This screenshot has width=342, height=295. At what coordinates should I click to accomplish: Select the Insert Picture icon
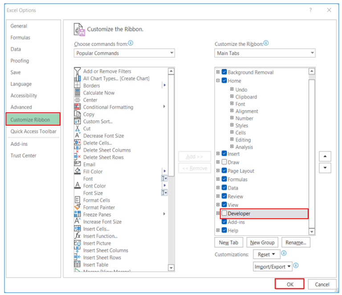click(77, 243)
